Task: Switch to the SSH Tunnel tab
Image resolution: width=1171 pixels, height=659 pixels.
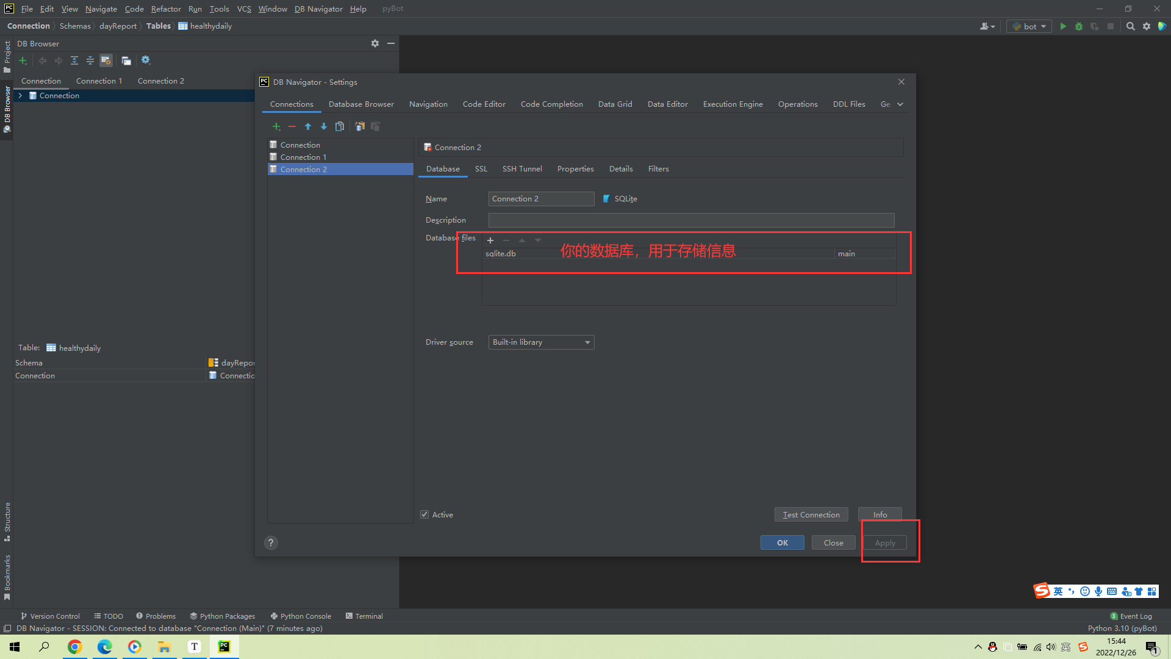Action: (x=521, y=169)
